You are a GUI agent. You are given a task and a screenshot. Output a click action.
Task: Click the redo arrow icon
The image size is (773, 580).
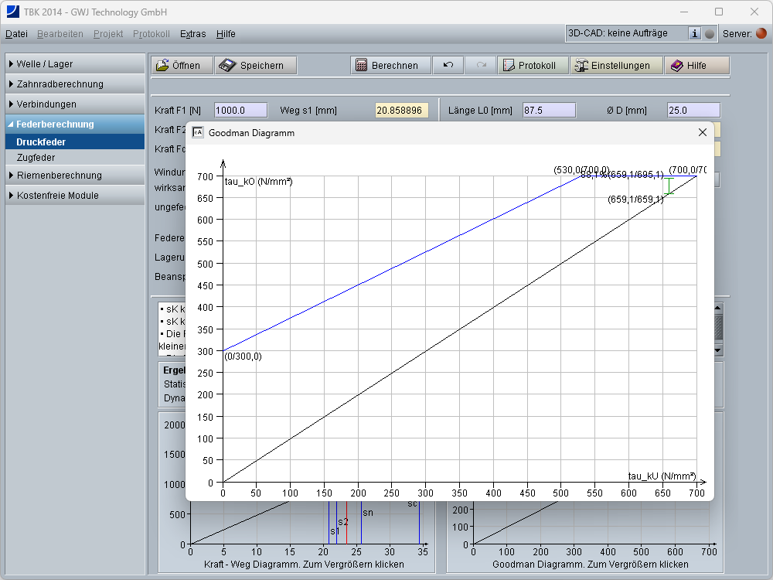(x=481, y=66)
